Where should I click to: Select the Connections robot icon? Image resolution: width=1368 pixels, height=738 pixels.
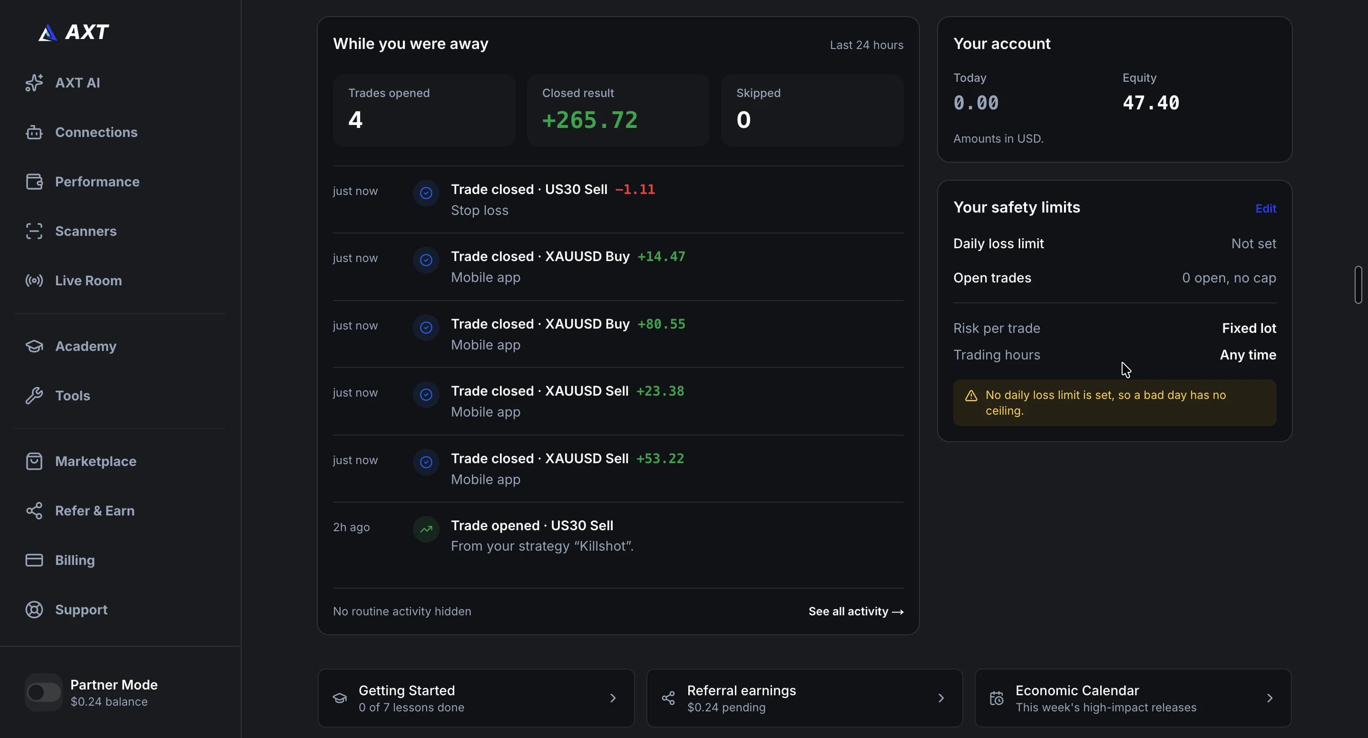pyautogui.click(x=35, y=132)
